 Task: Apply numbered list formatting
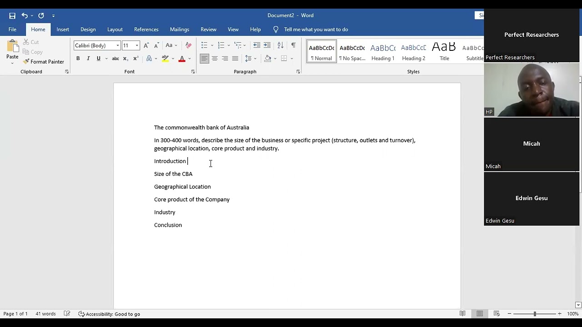221,45
